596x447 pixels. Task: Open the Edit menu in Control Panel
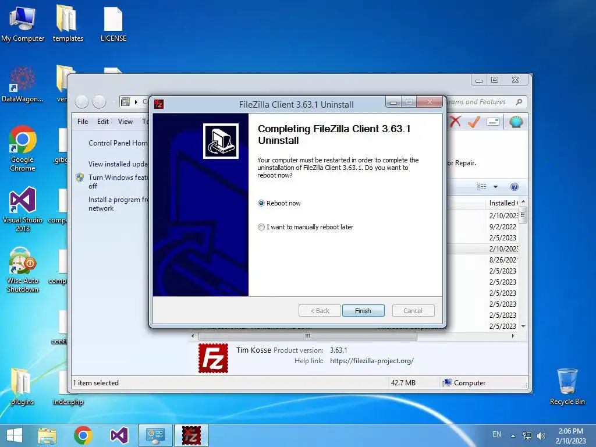click(x=102, y=121)
